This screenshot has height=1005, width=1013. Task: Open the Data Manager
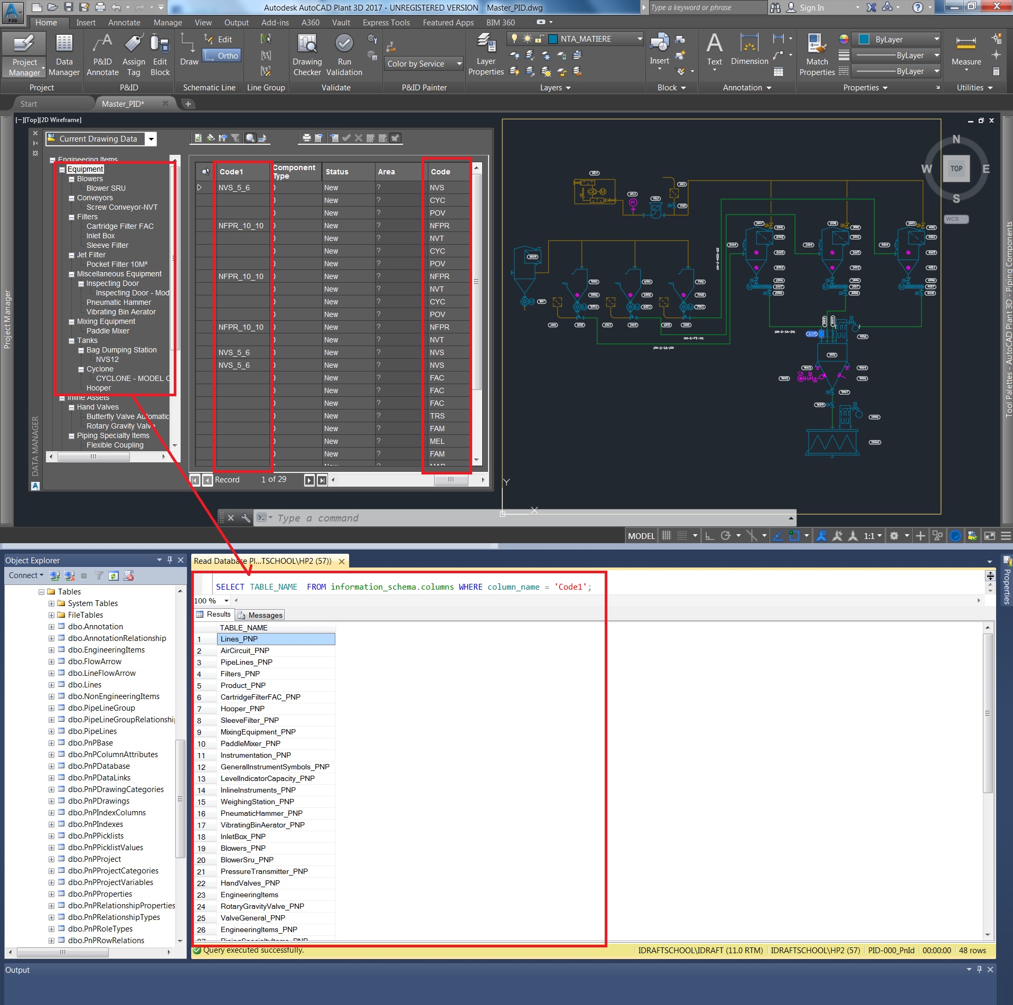point(64,55)
